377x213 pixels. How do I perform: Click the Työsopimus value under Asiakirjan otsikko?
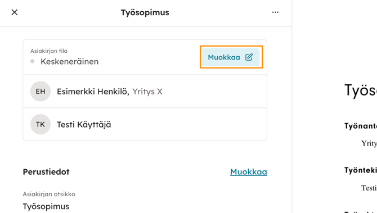coord(46,206)
